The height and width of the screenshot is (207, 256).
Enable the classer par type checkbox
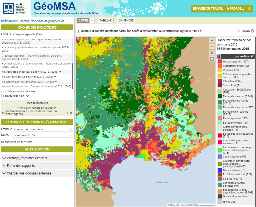click(3, 96)
